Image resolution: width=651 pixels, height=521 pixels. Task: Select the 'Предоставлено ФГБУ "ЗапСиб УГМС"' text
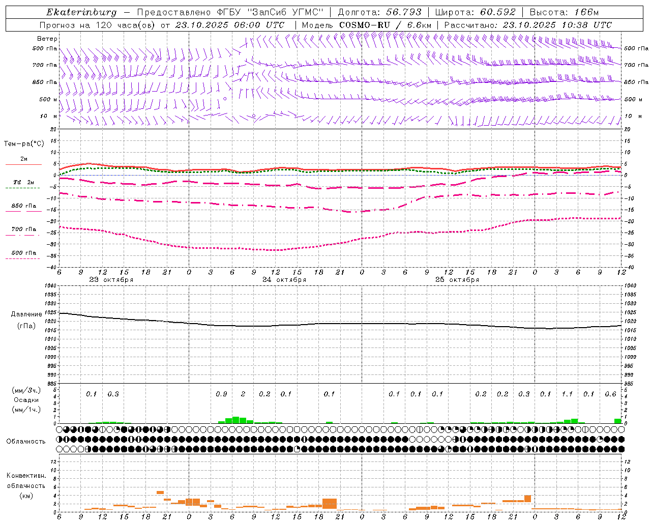230,12
